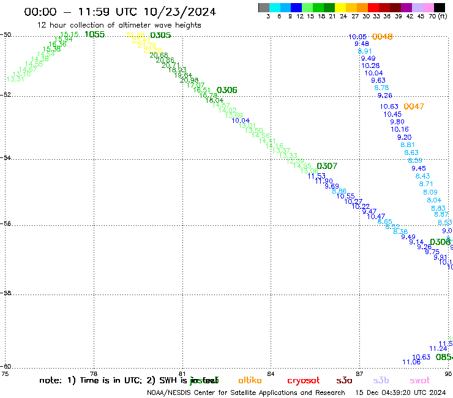The height and width of the screenshot is (398, 453).
Task: Pick the pink swatch before 70 ft
Action: click(x=428, y=7)
